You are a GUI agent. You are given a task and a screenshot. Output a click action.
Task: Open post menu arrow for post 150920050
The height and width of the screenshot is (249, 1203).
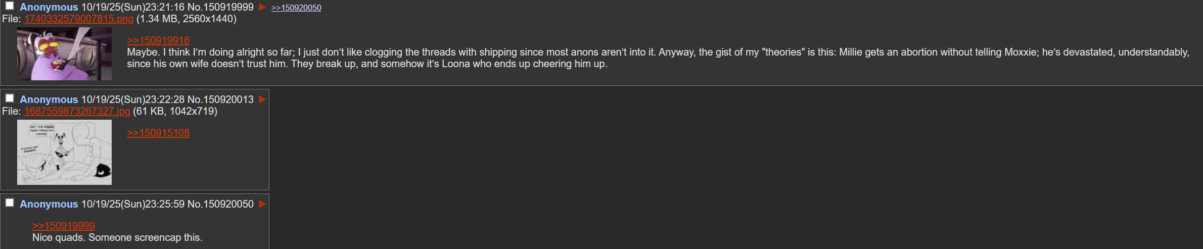click(262, 204)
